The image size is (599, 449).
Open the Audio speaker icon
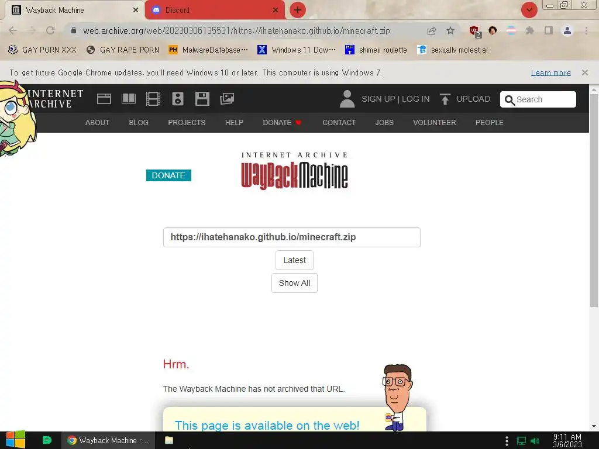pos(178,99)
